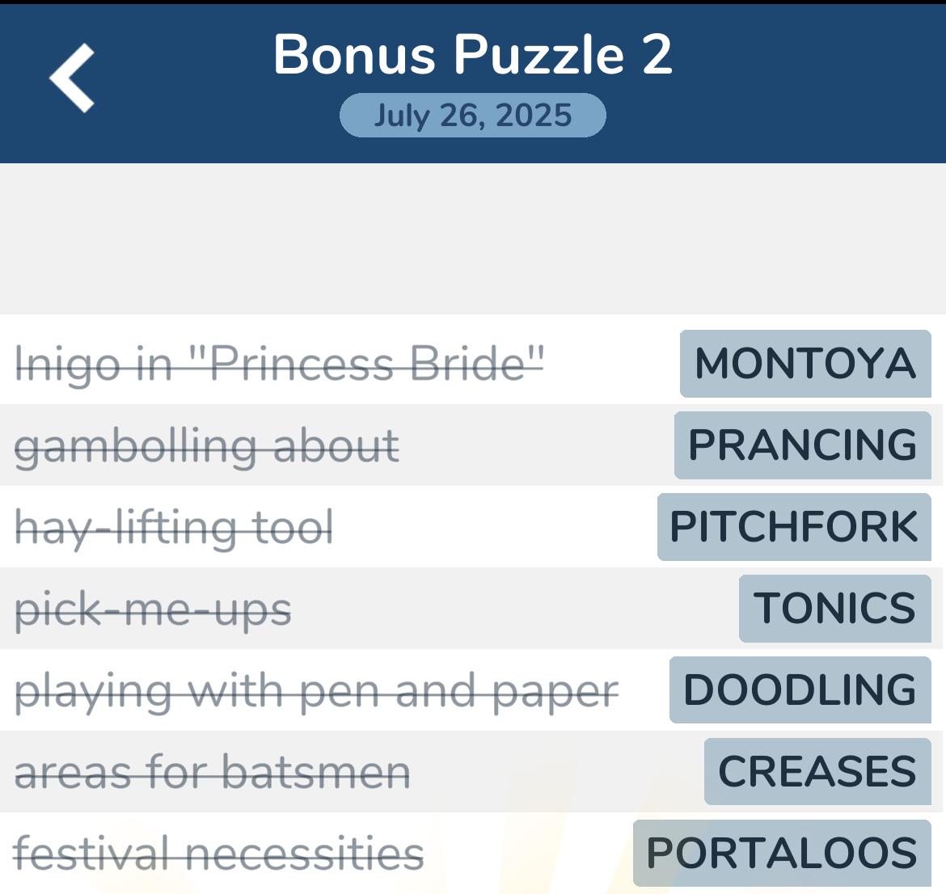Tap the PITCHFORK answer tile
Image resolution: width=946 pixels, height=894 pixels.
point(794,527)
